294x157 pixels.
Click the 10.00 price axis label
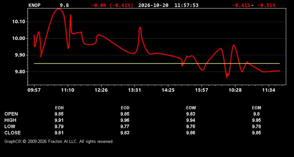tap(18, 38)
